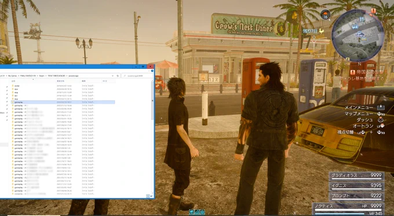Viewport: 394px width, 216px height.
Task: Switch Explorer to large icons view button
Action: [152, 196]
